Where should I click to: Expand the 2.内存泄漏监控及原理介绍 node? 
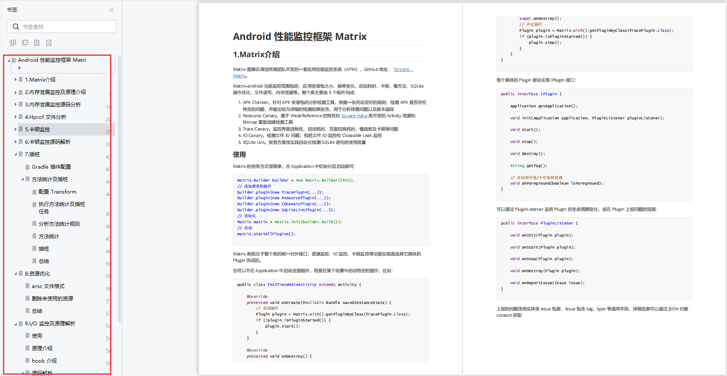[x=15, y=92]
